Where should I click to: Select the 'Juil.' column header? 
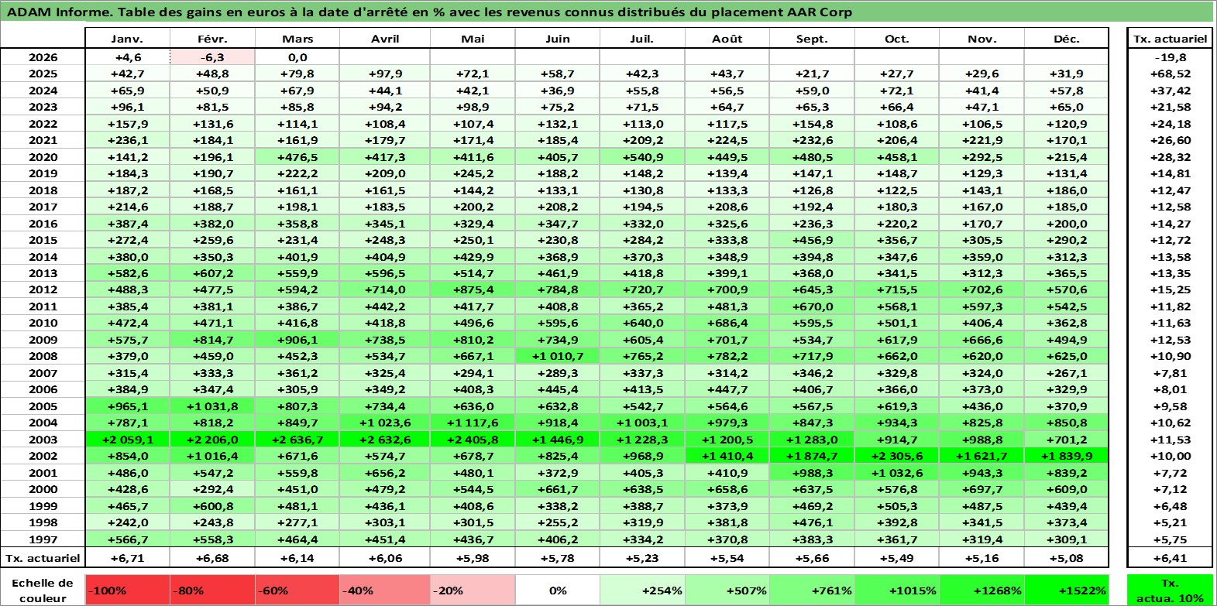(642, 39)
